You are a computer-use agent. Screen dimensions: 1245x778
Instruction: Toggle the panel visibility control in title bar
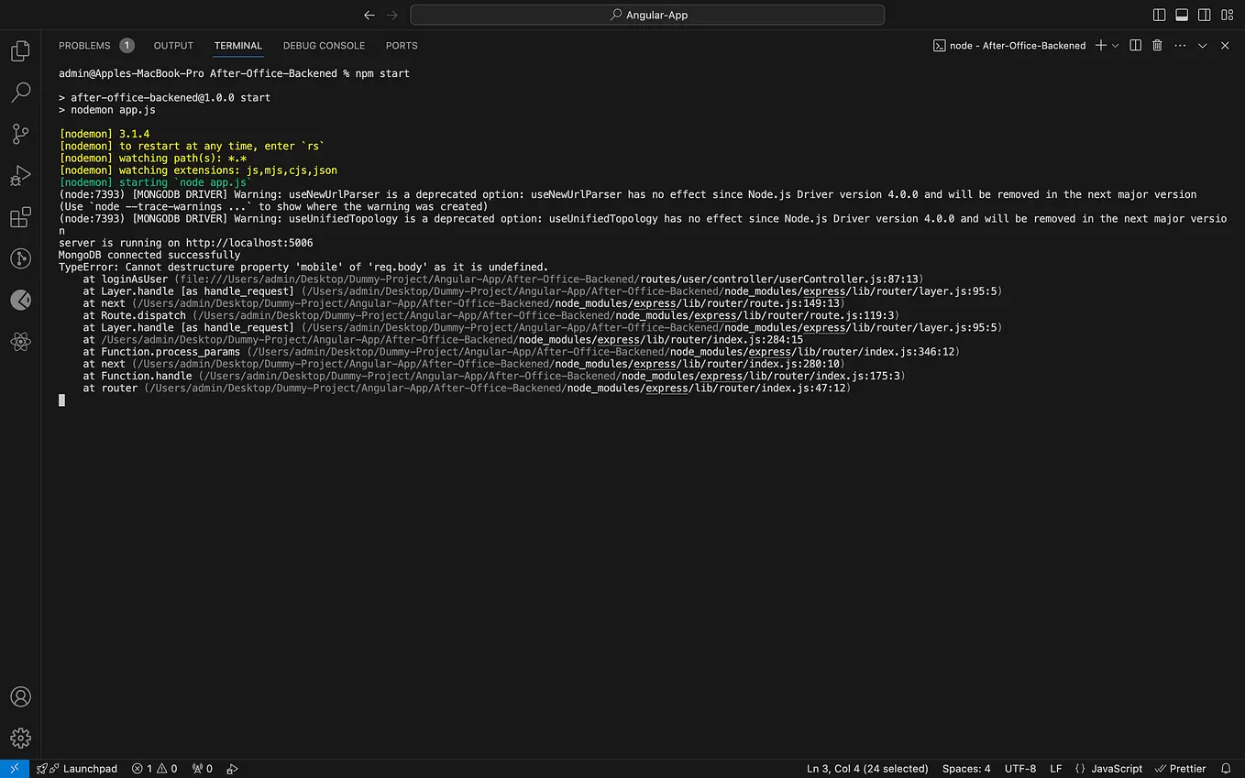pos(1181,14)
